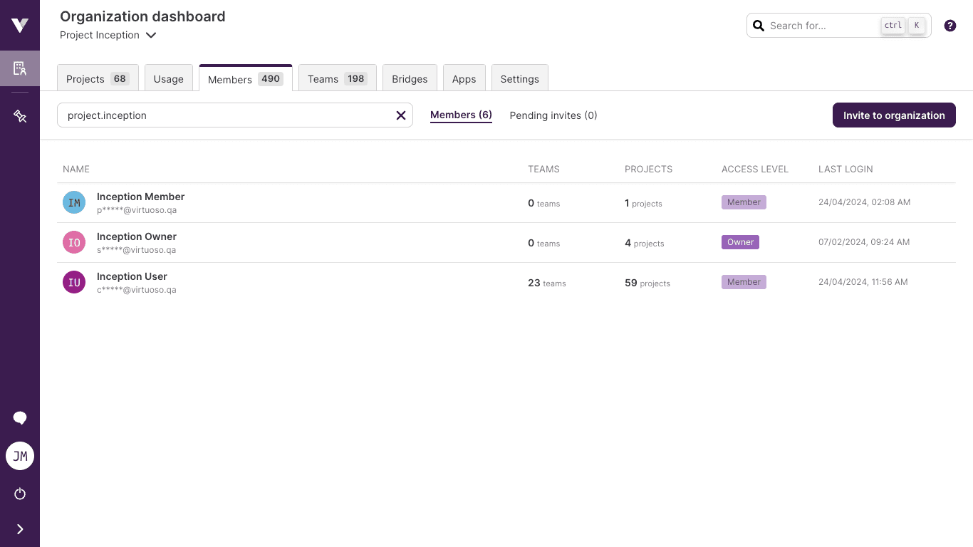The image size is (973, 547).
Task: Click the Virtuoso logo in sidebar
Action: click(20, 26)
